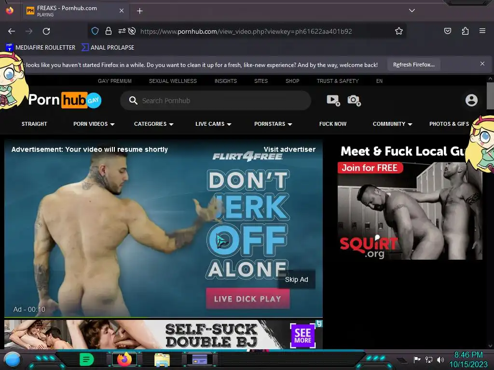Click the forward navigation arrow
Viewport: 494px width, 370px height.
click(x=29, y=31)
